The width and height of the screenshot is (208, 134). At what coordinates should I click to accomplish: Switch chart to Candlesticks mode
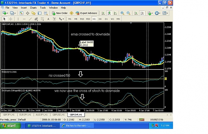point(109,13)
